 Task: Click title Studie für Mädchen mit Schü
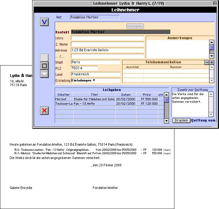(94, 99)
